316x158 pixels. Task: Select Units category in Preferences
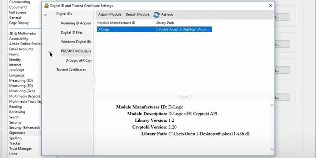point(13,154)
